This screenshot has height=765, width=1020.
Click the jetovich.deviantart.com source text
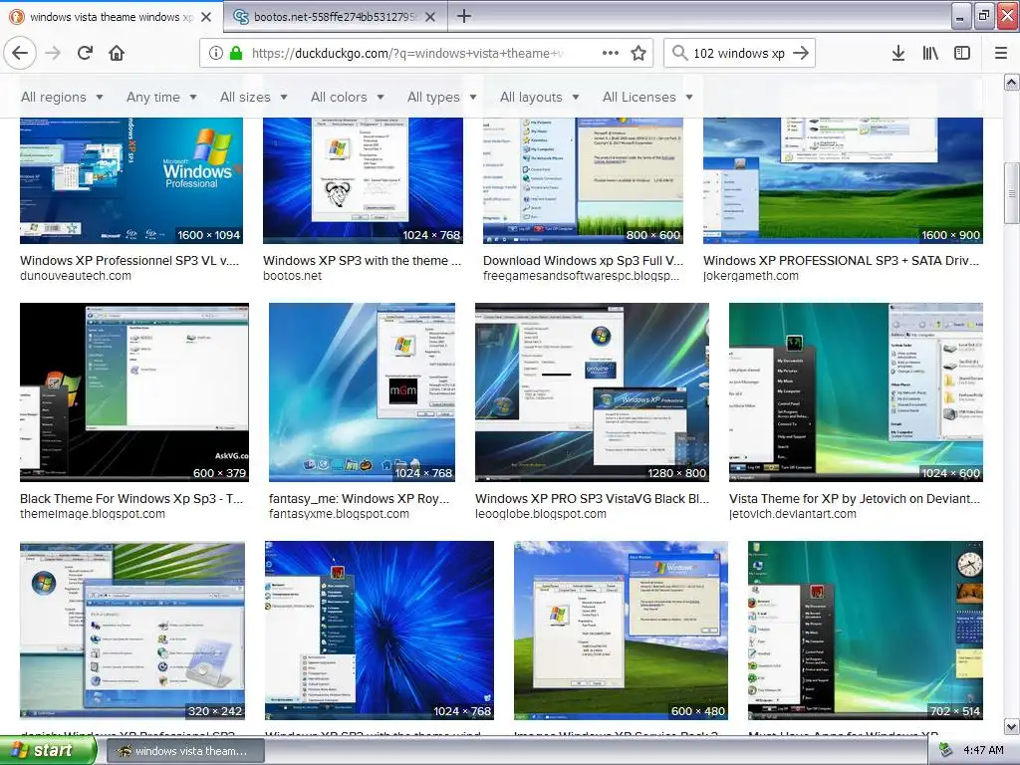coord(792,514)
